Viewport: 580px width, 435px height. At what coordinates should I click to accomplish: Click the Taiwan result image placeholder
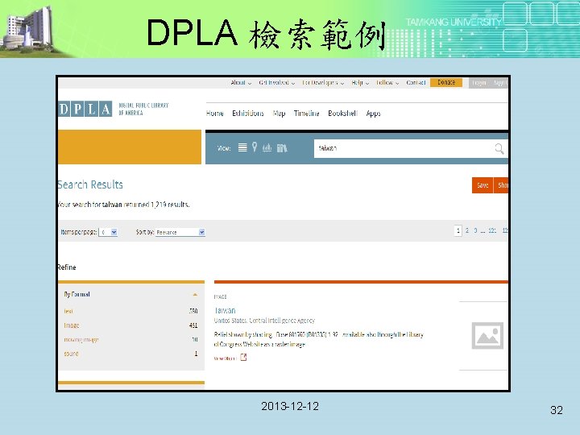click(487, 335)
